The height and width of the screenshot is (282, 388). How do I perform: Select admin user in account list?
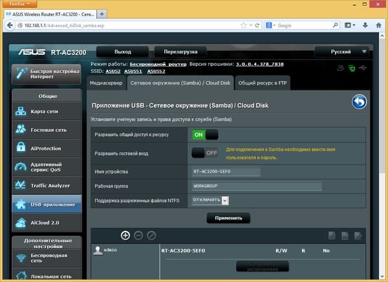coord(110,250)
